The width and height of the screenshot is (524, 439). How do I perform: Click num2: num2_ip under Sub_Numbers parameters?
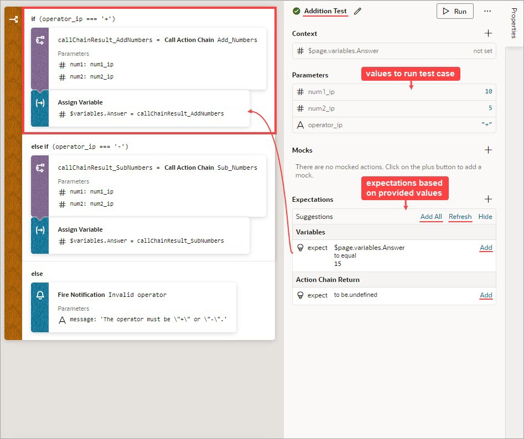click(x=91, y=204)
